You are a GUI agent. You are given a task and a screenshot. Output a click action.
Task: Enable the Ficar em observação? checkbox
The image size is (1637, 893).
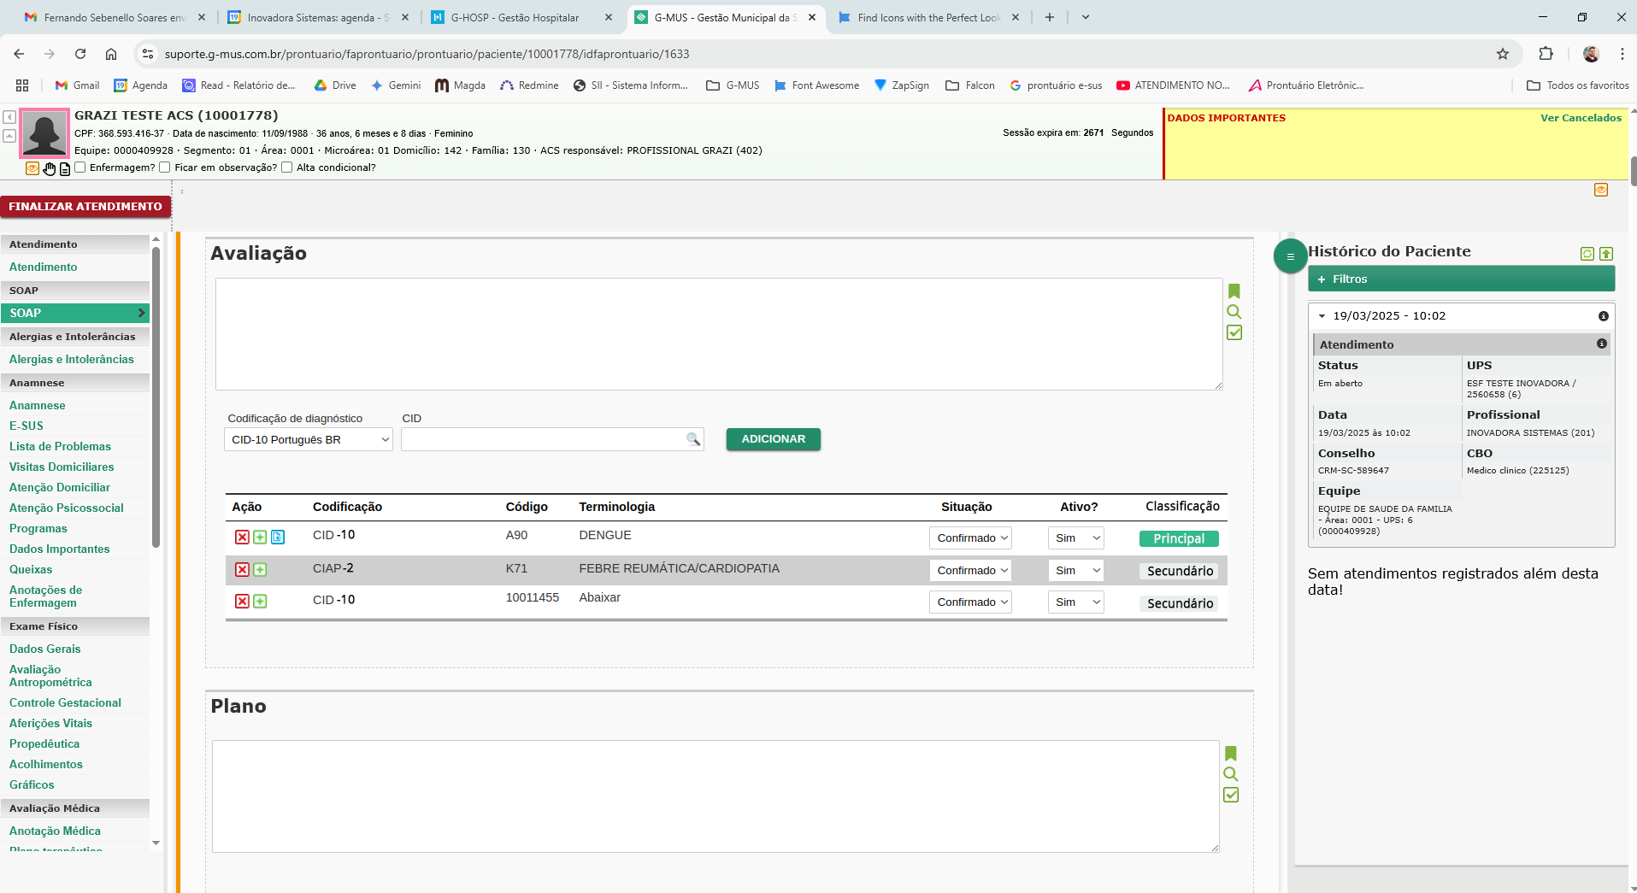[x=165, y=167]
